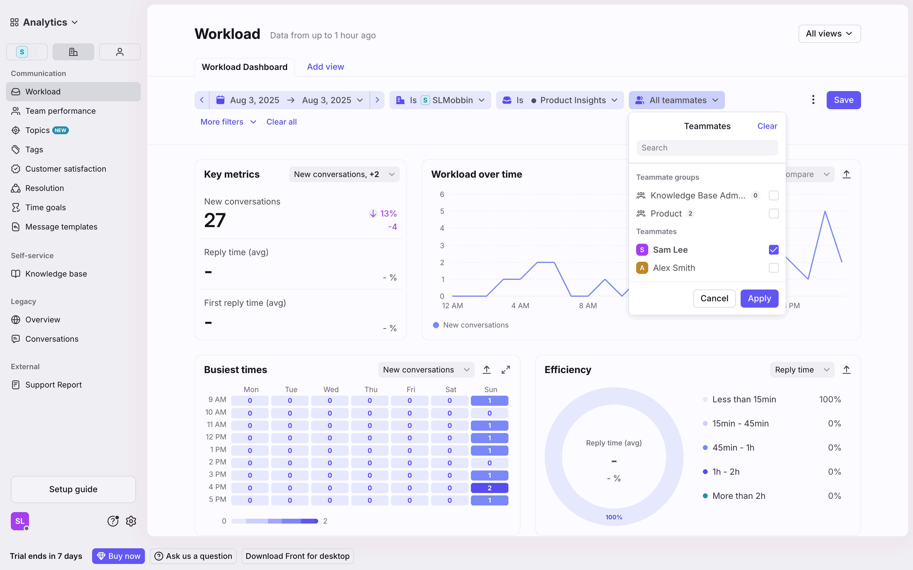Open Team performance in sidebar

point(60,111)
